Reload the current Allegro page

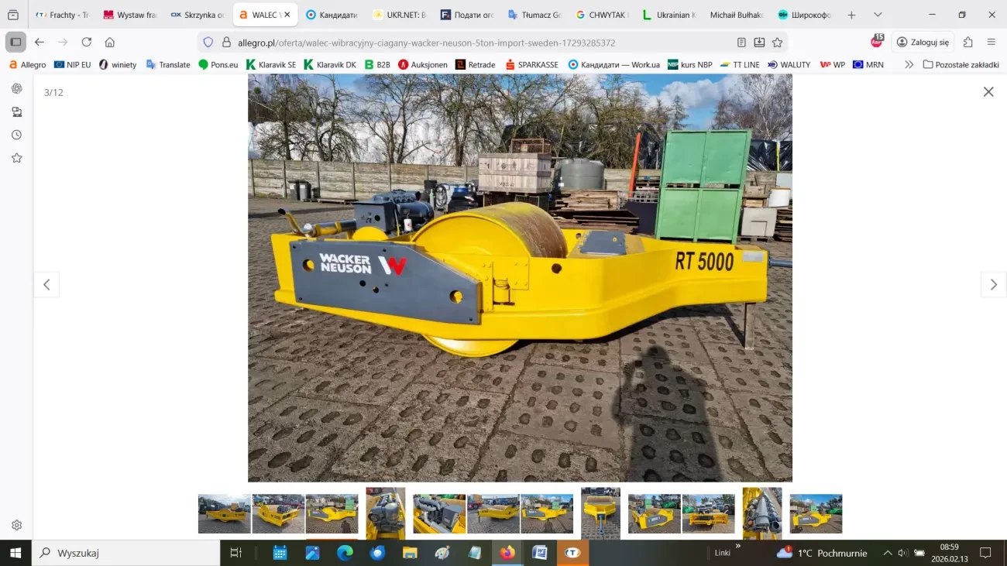(87, 43)
